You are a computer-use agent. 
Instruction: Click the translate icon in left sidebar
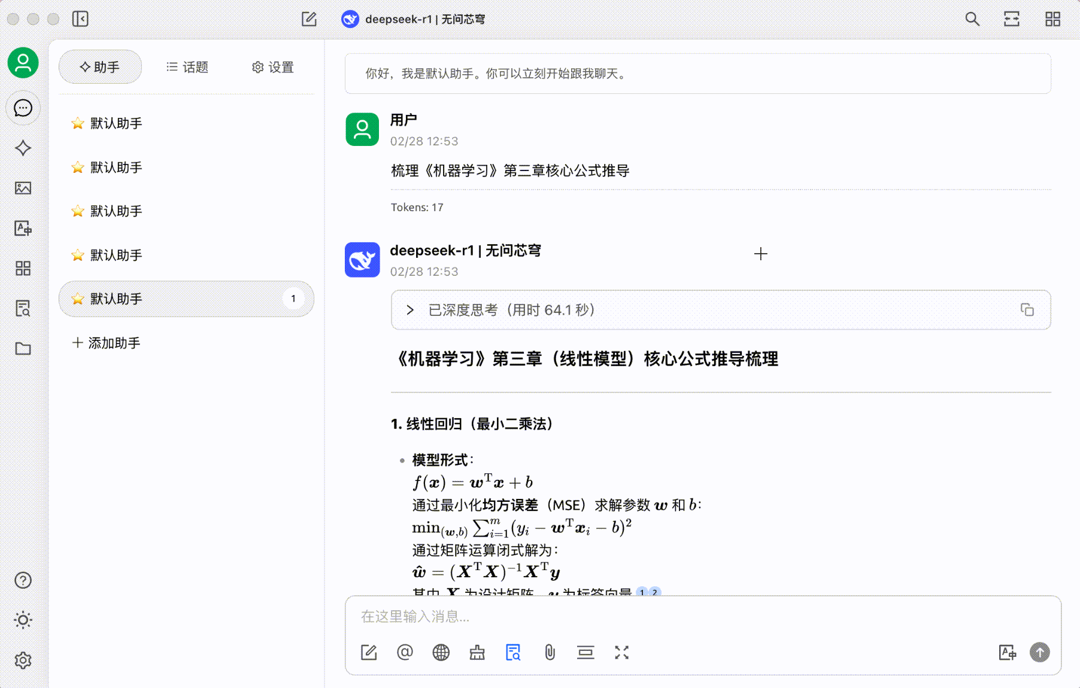(x=23, y=228)
